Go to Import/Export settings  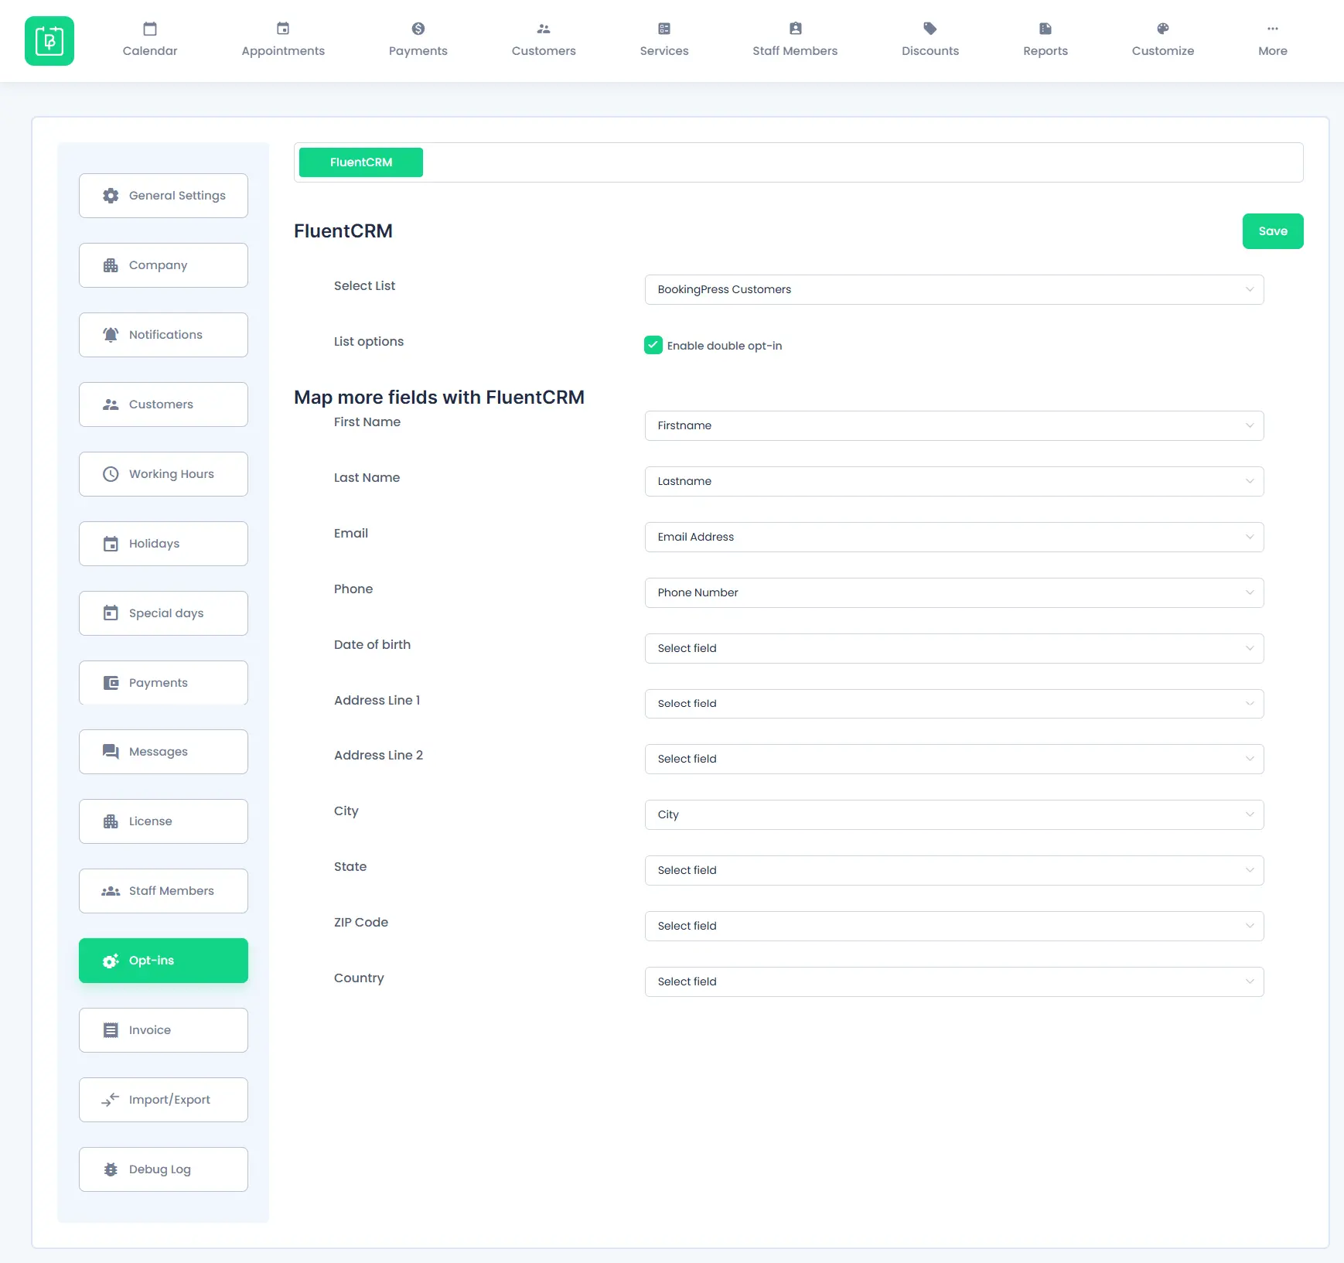[163, 1100]
